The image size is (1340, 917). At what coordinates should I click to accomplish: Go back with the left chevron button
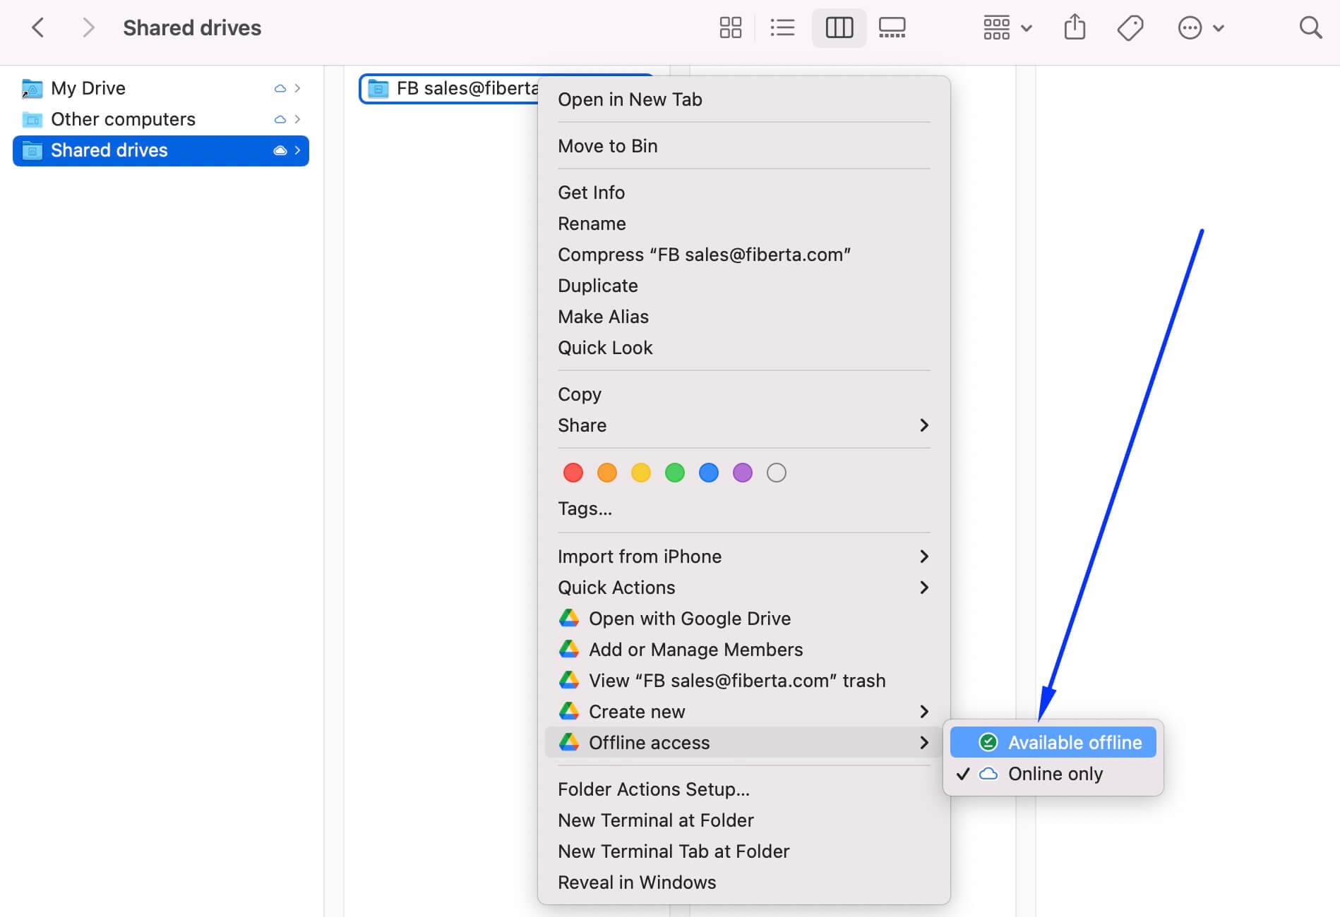click(x=38, y=28)
